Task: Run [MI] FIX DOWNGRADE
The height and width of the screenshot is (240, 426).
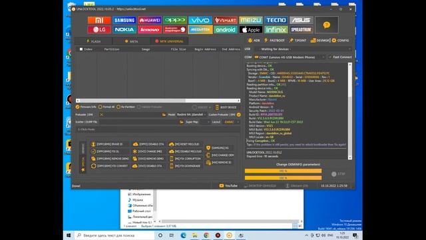Action: [186, 166]
